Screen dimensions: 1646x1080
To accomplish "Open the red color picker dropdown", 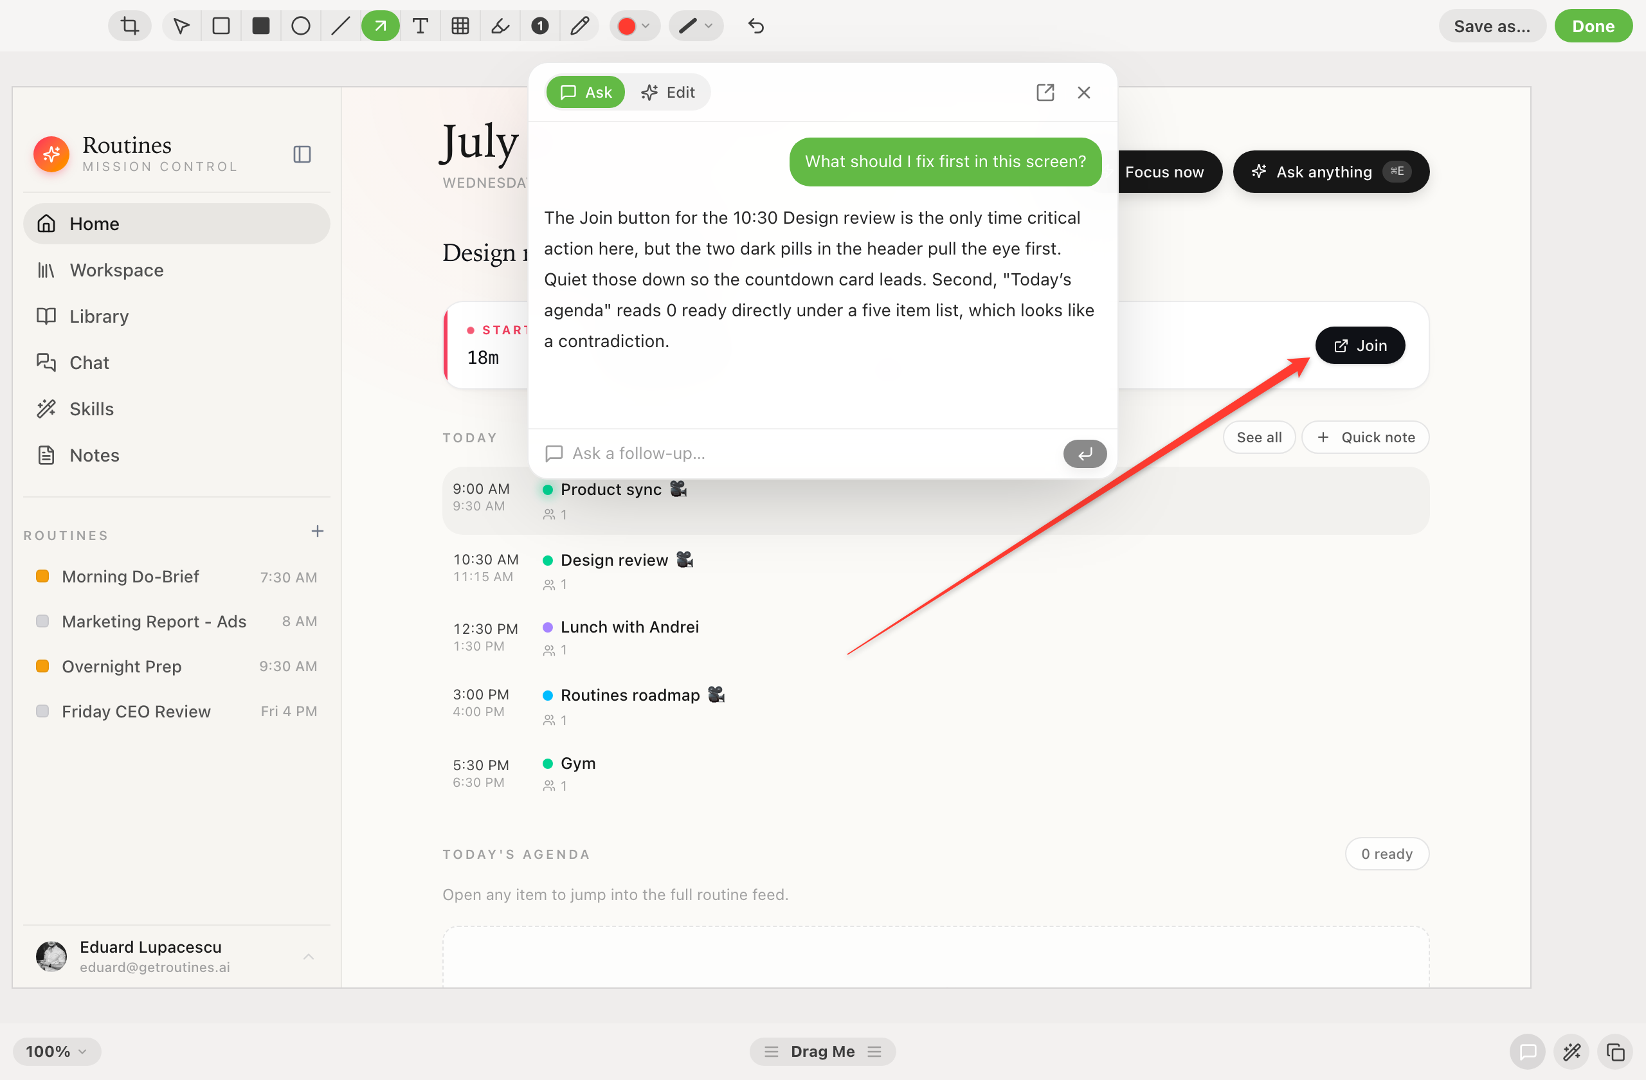I will tap(634, 26).
